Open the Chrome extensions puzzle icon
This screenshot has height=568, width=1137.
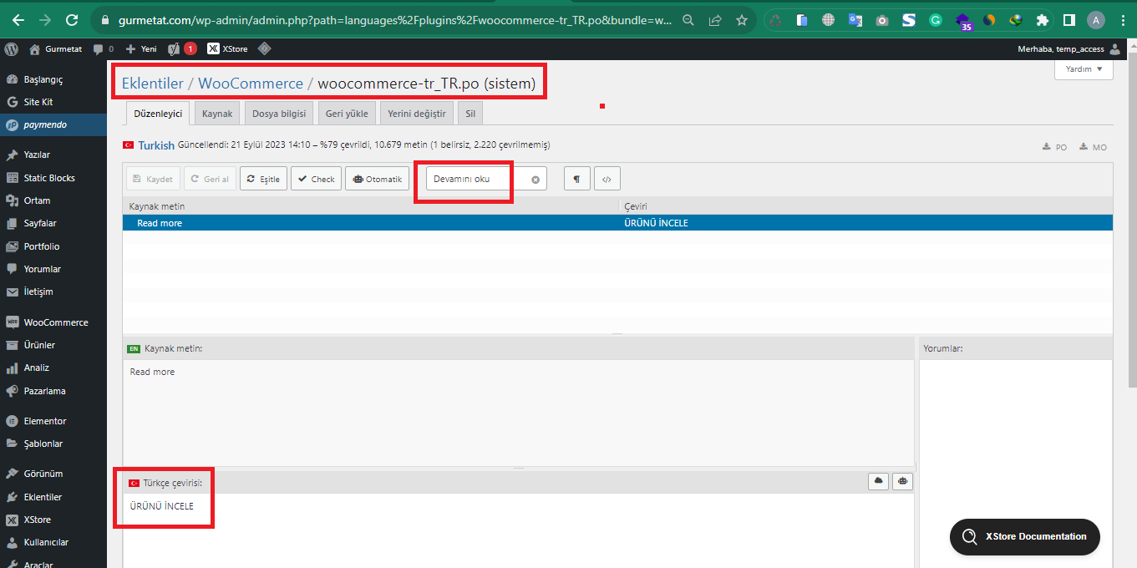click(1042, 20)
